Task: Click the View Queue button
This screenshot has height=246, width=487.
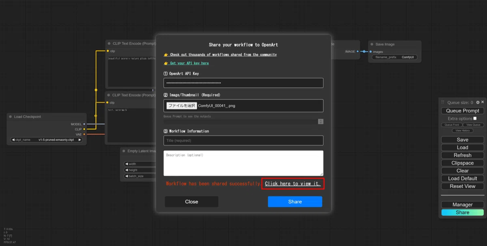Action: point(473,125)
